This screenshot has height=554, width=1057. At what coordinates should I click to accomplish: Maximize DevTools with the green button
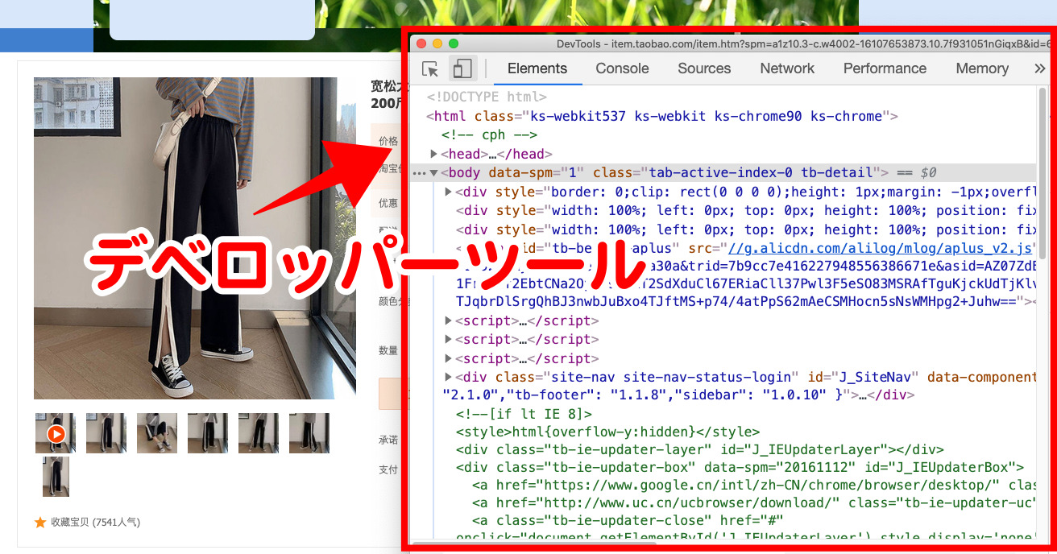pyautogui.click(x=454, y=43)
